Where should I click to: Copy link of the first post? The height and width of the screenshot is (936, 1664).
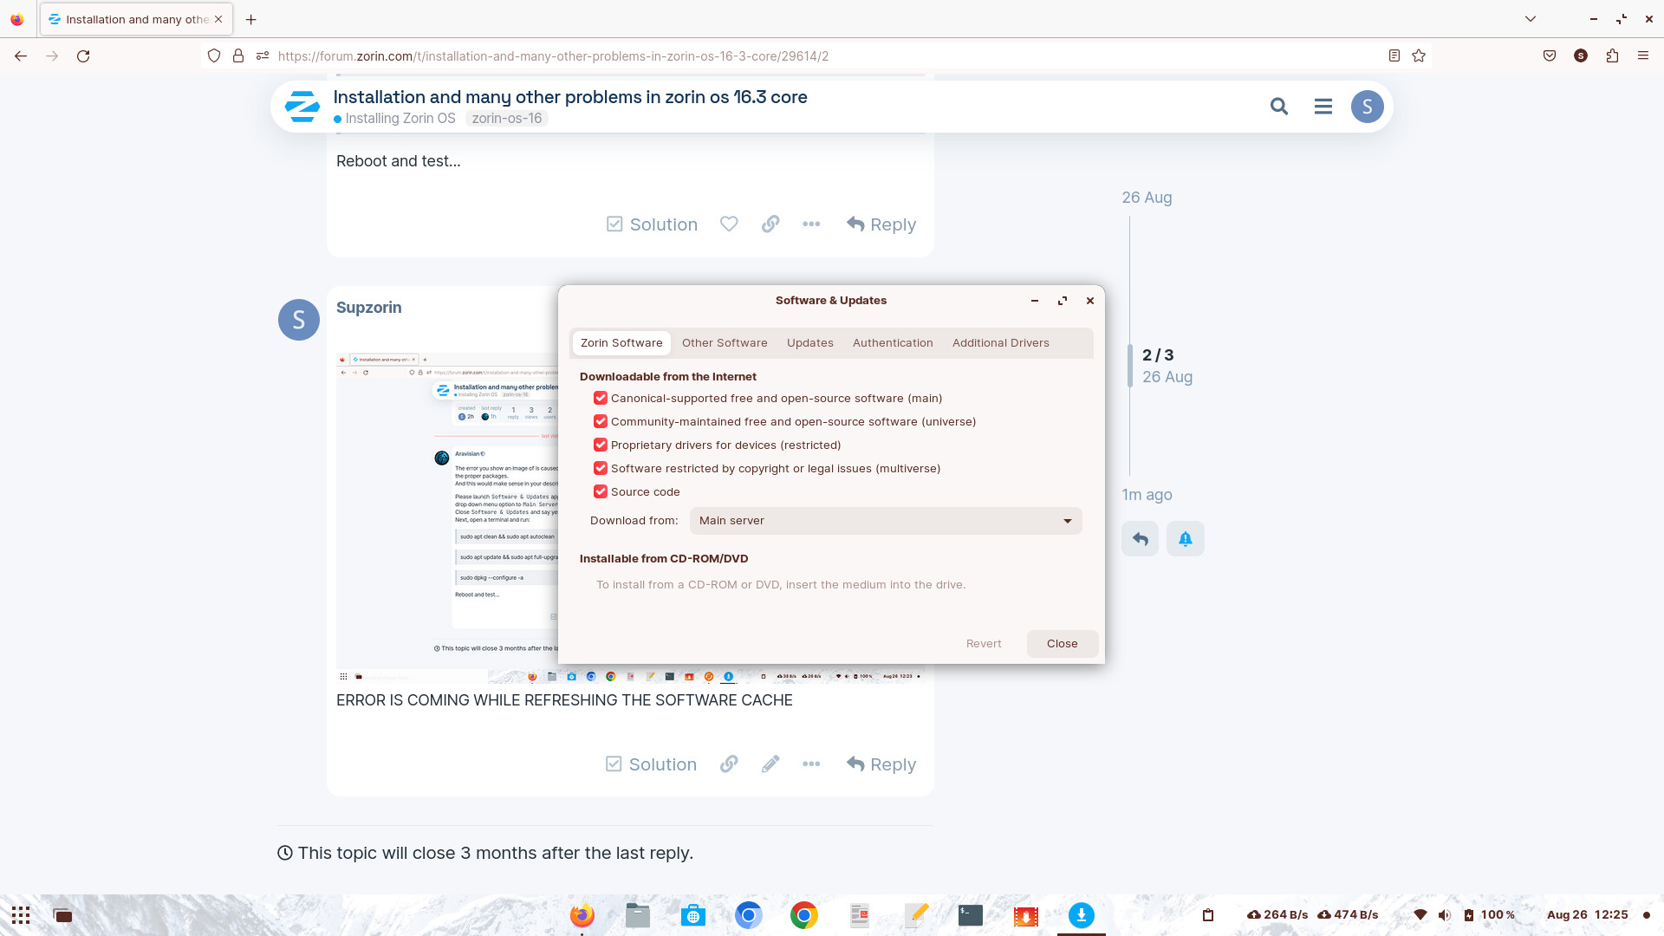[770, 224]
